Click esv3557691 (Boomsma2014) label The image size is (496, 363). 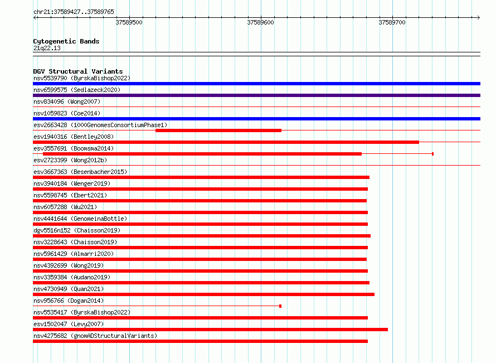[74, 148]
